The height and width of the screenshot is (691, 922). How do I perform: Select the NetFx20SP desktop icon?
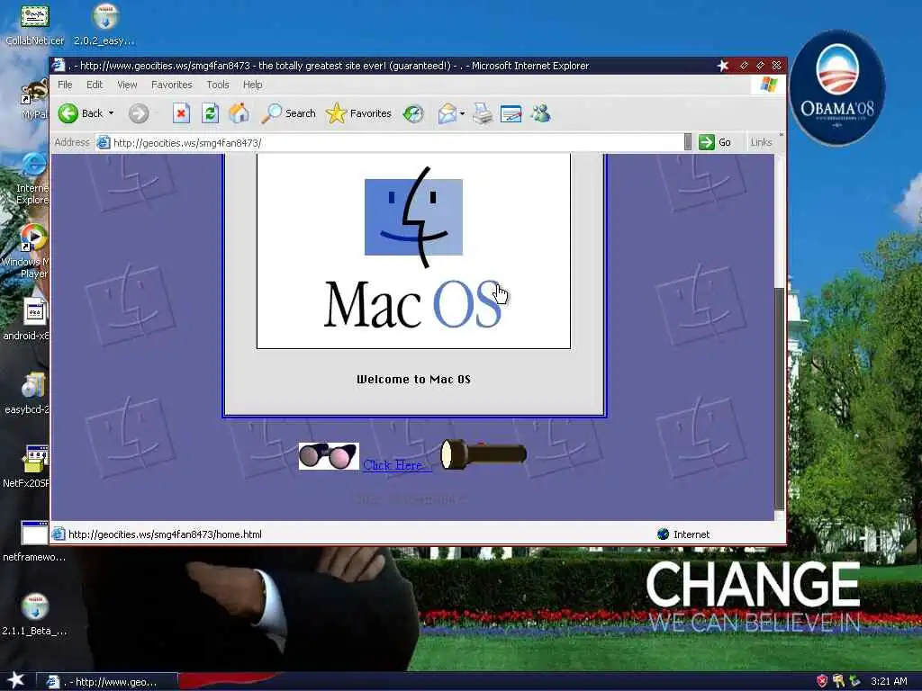(28, 467)
